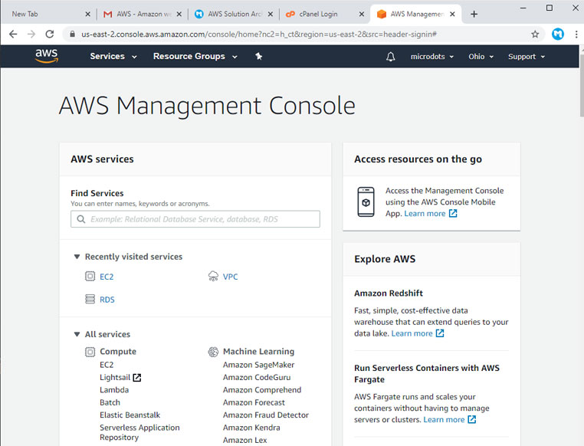The image size is (584, 446).
Task: Bookmark this page with the star icon
Action: (x=535, y=34)
